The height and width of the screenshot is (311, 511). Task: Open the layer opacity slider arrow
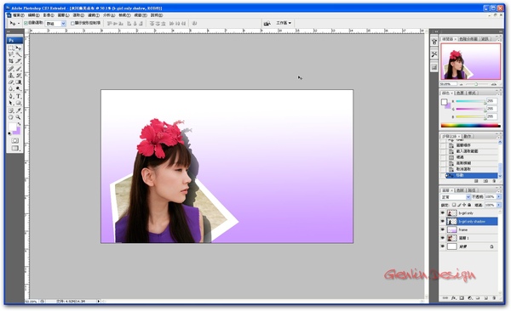click(498, 197)
